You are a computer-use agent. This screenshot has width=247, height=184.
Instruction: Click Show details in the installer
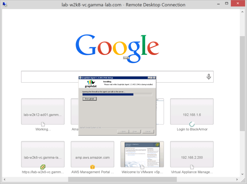[x=90, y=99]
